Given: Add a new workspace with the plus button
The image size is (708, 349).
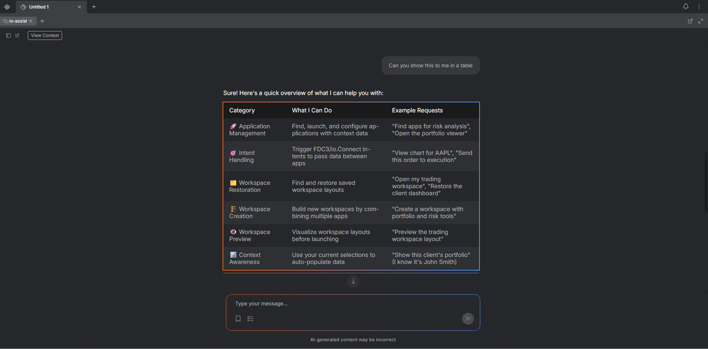Looking at the screenshot, I should pyautogui.click(x=94, y=7).
